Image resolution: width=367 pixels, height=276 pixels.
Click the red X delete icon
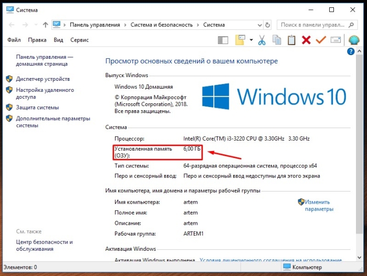(x=306, y=40)
